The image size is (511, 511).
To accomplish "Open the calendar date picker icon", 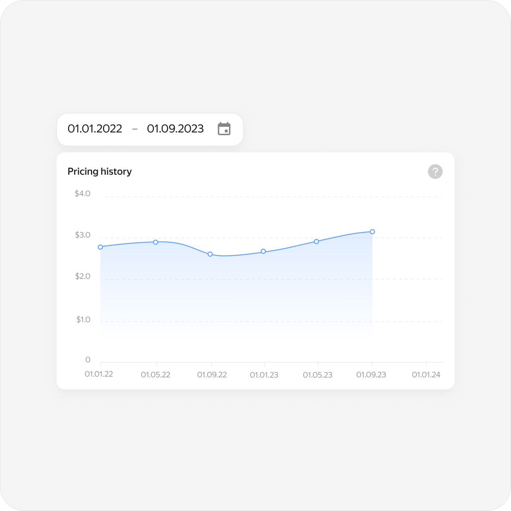I will [x=224, y=129].
